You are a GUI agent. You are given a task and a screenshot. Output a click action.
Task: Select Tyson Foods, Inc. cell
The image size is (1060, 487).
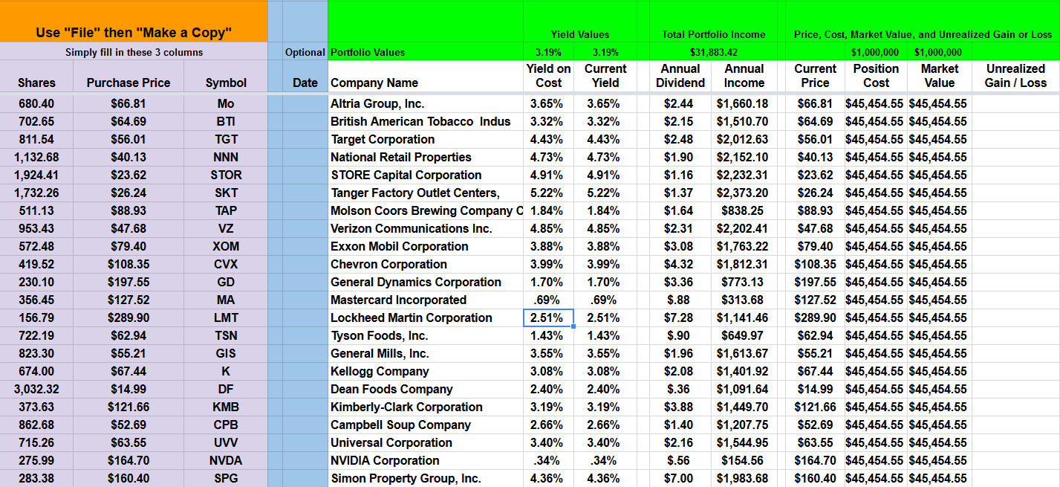(x=426, y=335)
